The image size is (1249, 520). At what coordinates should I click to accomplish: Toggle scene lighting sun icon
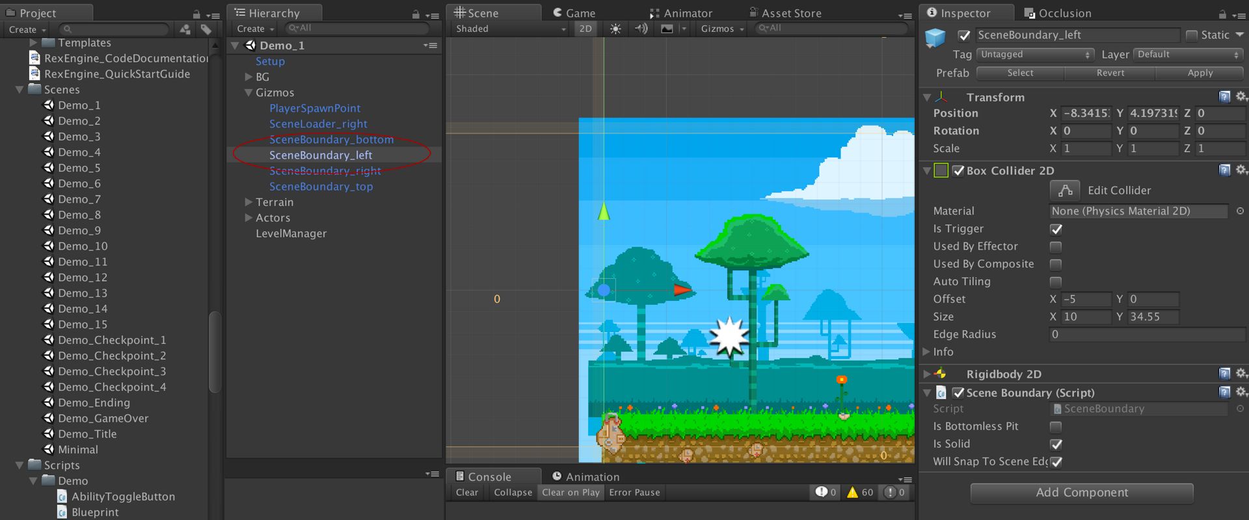615,29
